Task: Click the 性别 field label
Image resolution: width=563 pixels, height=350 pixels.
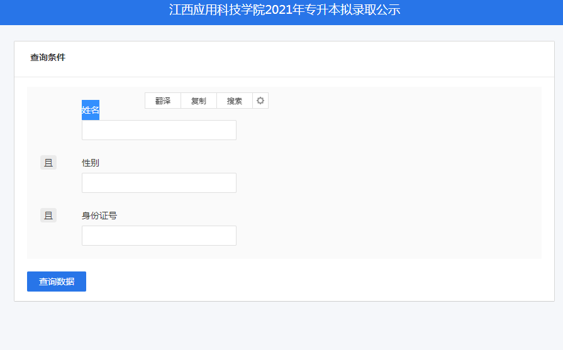Action: (x=91, y=163)
